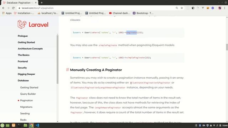The height and width of the screenshot is (128, 228).
Task: Open the file manager from taskbar
Action: (25, 126)
